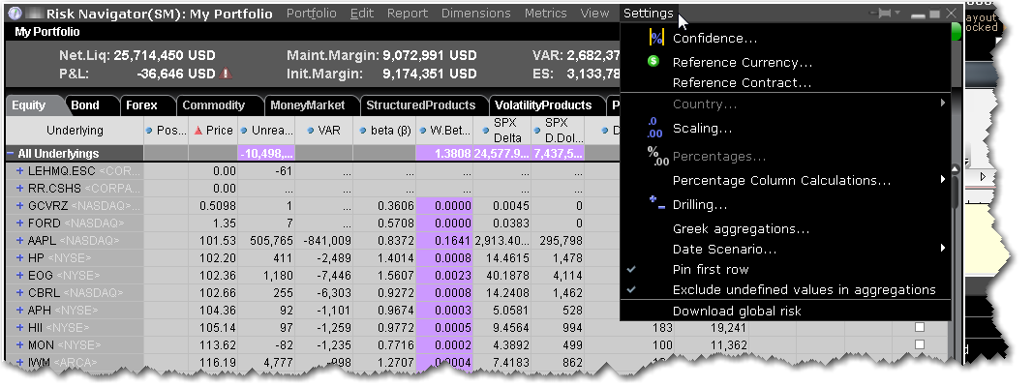This screenshot has height=387, width=1033.
Task: Toggle Exclude undefined values in aggregations
Action: pos(804,289)
